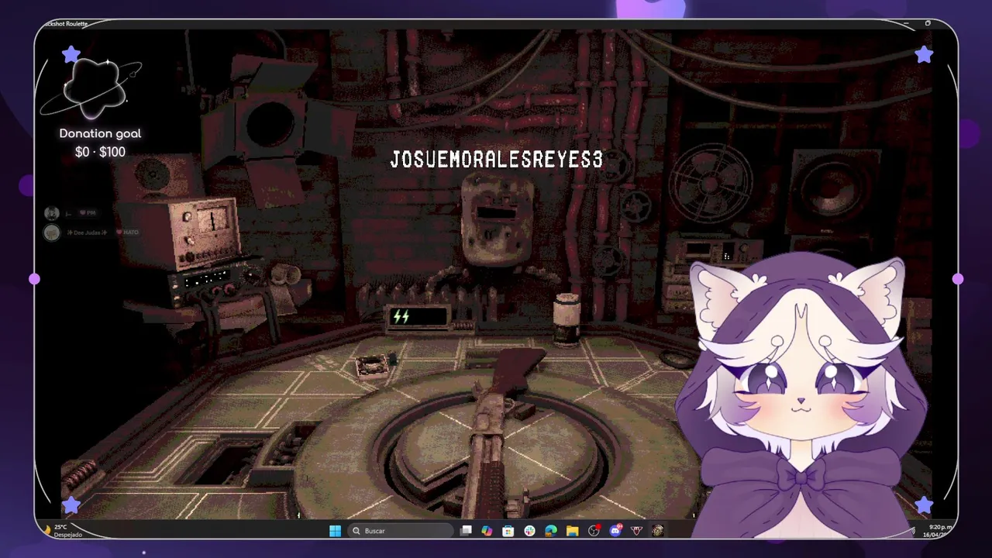
Task: Open File Explorer folder icon
Action: [572, 531]
